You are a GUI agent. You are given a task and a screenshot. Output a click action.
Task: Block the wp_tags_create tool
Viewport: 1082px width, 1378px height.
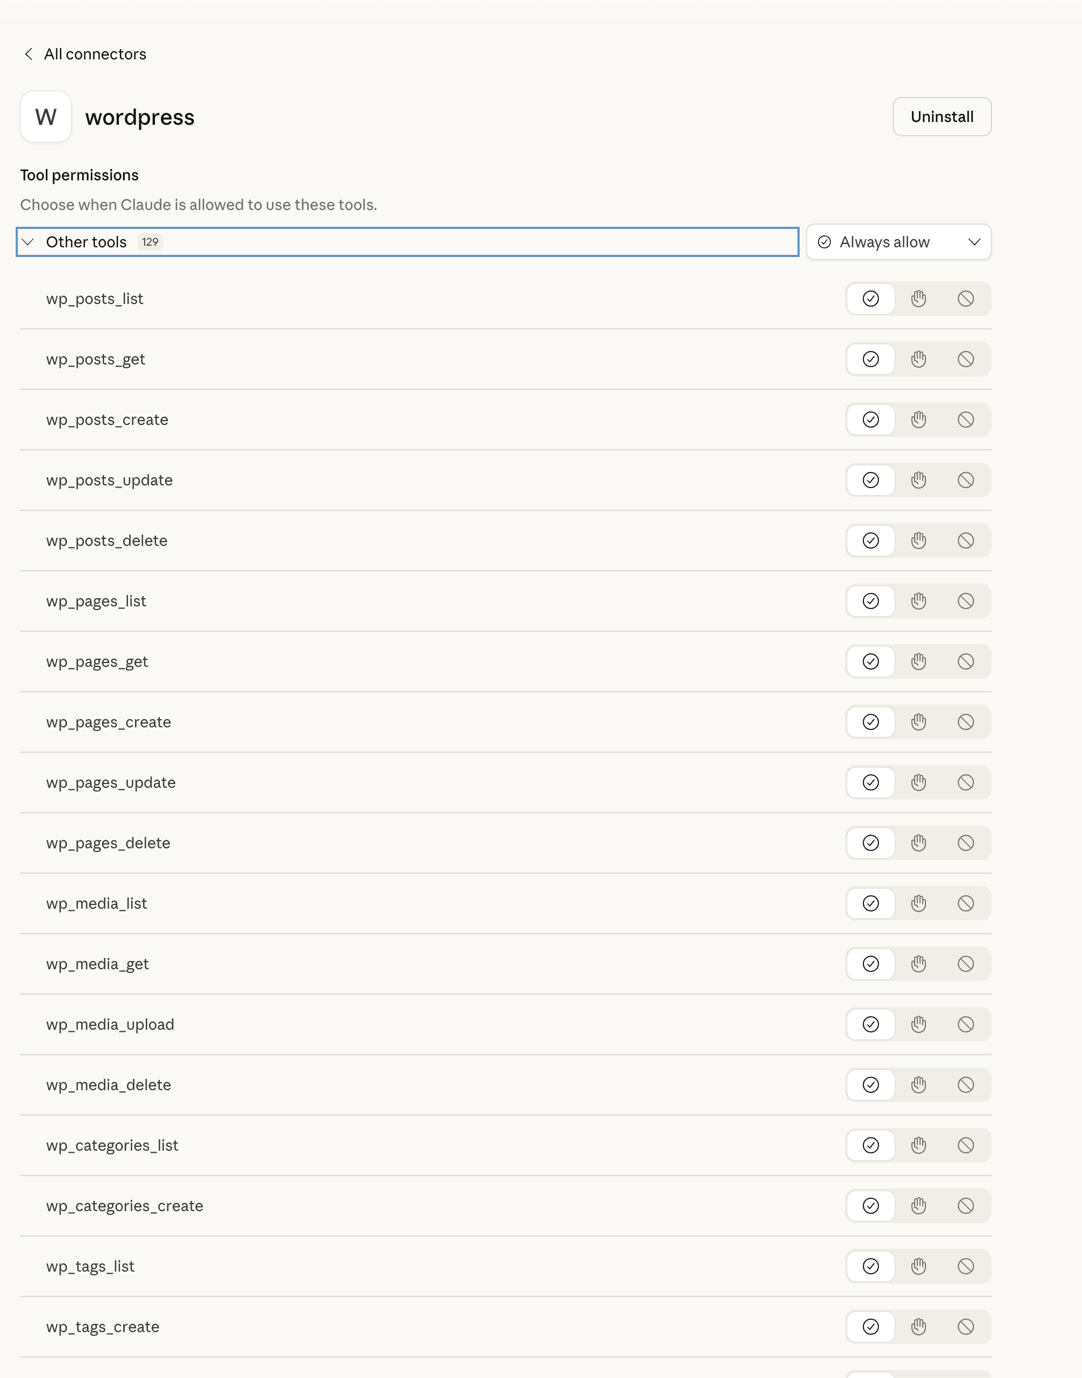click(965, 1327)
